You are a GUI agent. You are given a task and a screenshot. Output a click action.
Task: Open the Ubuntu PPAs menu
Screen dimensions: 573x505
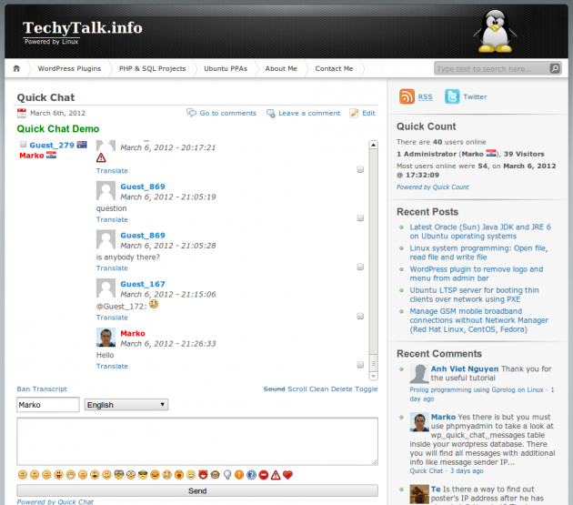(x=226, y=68)
